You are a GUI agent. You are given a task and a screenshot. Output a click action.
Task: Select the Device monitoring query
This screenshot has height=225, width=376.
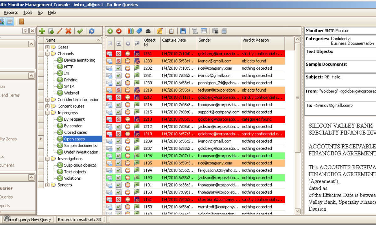(x=80, y=60)
